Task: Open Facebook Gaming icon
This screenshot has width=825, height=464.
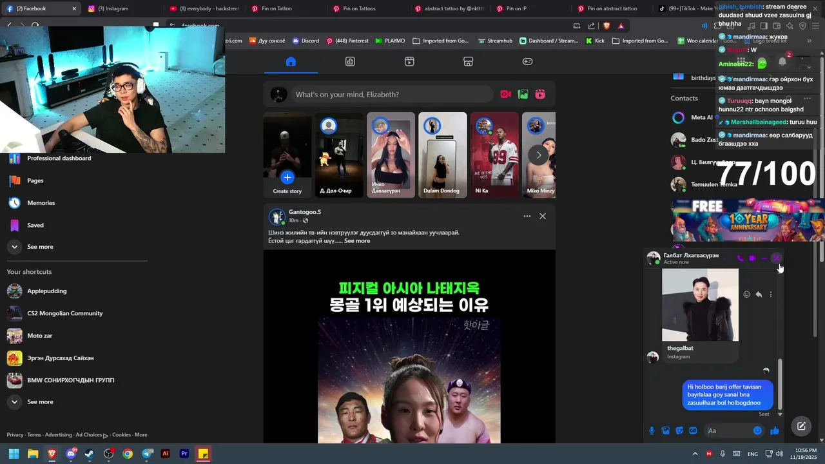Action: click(x=527, y=62)
